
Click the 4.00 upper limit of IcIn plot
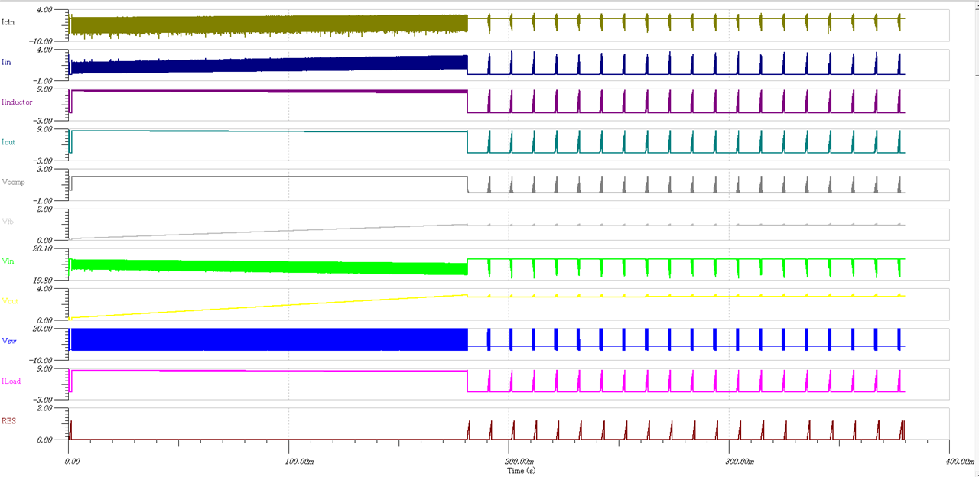pyautogui.click(x=44, y=9)
